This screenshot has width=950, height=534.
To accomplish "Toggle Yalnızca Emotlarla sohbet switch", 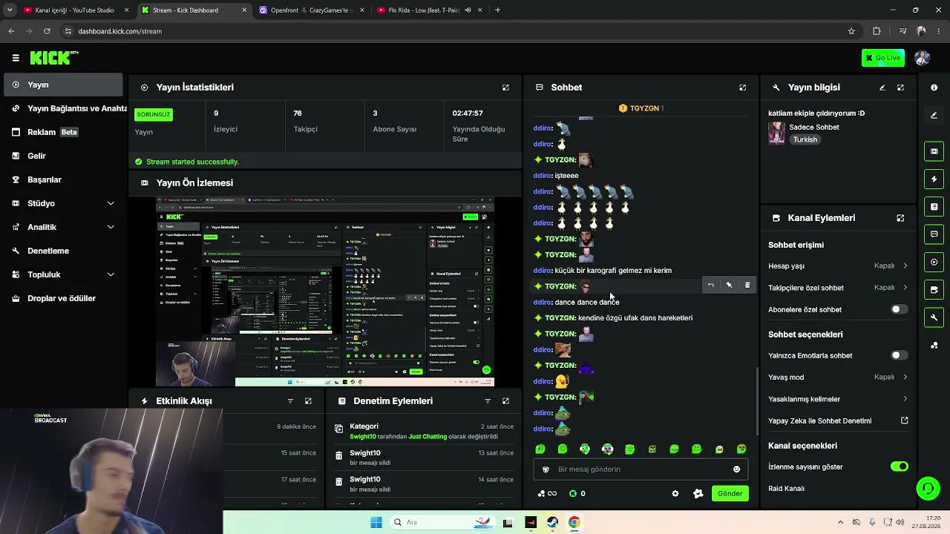I will coord(899,355).
